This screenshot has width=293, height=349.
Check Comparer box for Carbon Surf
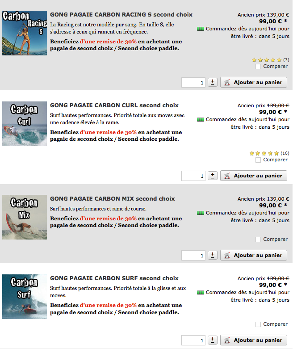click(x=258, y=324)
